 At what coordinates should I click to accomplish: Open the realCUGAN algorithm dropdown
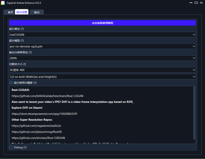(x=102, y=34)
